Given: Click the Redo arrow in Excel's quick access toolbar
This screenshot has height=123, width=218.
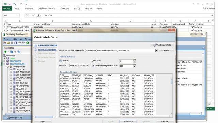Looking at the screenshot, I should 21,4.
